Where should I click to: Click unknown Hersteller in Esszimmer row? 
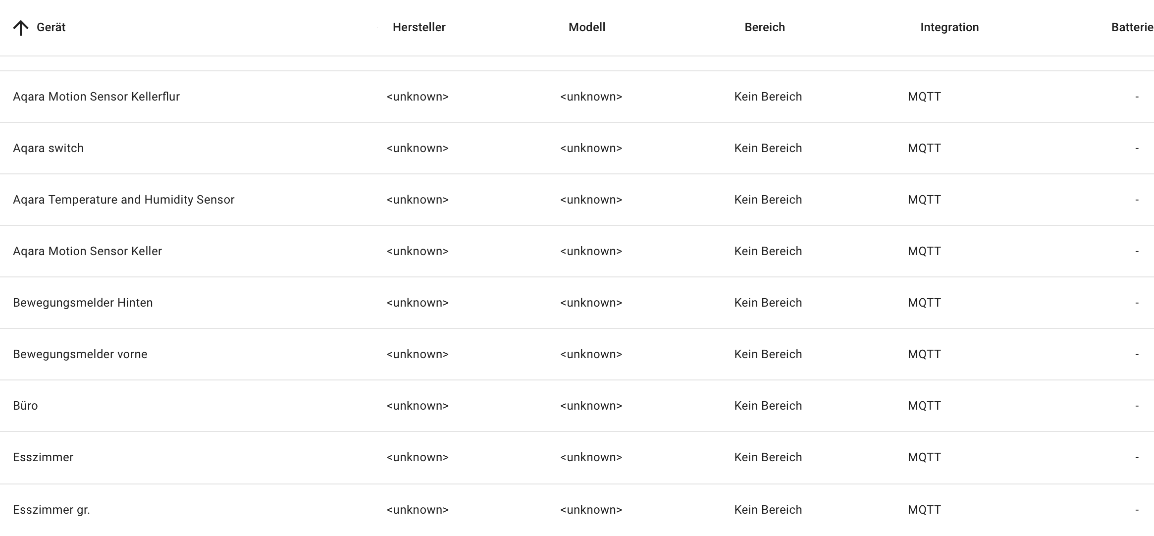point(418,457)
